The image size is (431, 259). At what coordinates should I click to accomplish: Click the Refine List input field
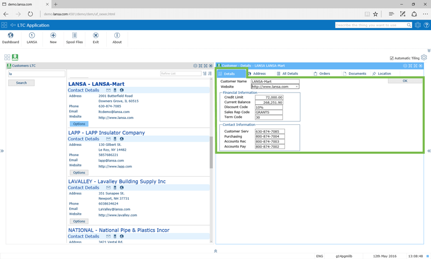180,74
